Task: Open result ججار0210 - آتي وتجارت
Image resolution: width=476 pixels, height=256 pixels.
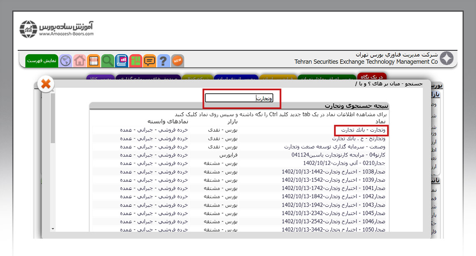Action: 344,163
